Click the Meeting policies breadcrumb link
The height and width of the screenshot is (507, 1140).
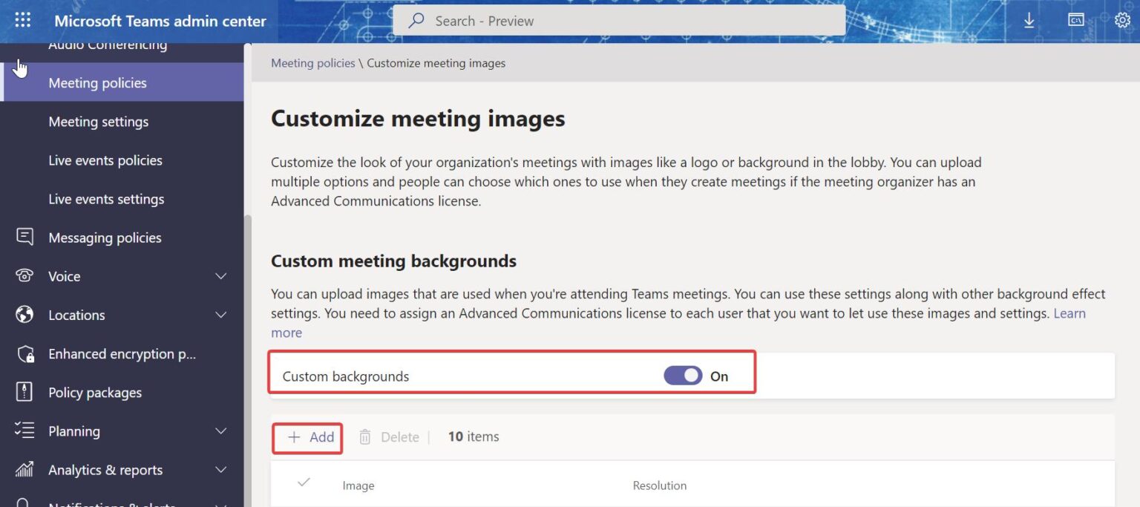[312, 62]
